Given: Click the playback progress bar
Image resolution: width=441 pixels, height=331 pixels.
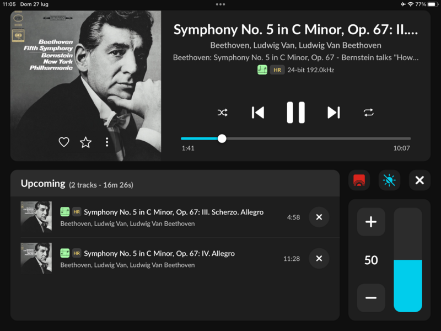Looking at the screenshot, I should tap(295, 138).
